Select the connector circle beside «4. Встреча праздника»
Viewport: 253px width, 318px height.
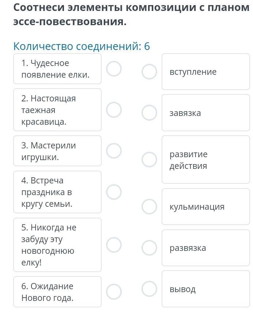pyautogui.click(x=114, y=192)
